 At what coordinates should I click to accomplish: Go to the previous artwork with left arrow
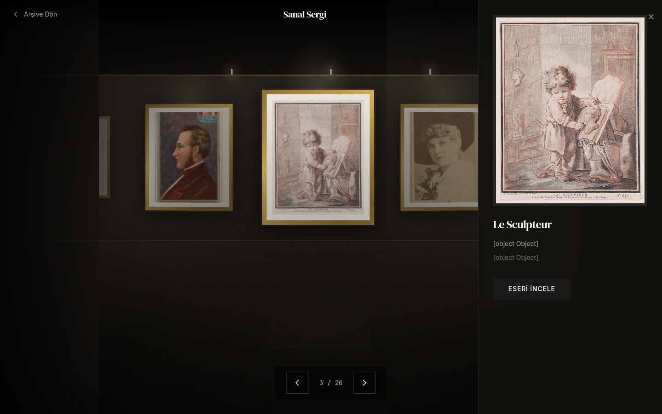[x=297, y=383]
